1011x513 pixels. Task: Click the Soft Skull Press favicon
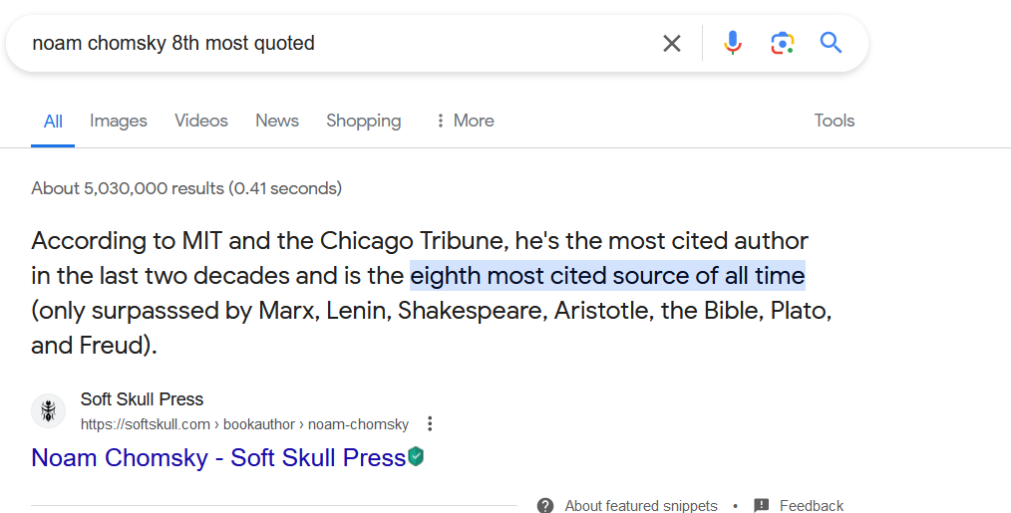click(x=49, y=410)
